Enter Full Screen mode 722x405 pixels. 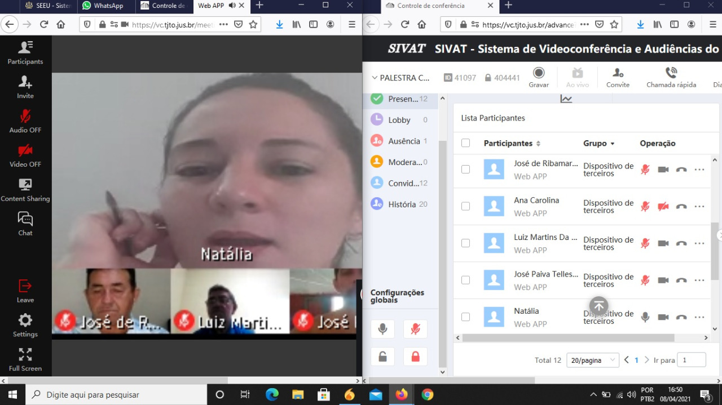click(x=25, y=359)
